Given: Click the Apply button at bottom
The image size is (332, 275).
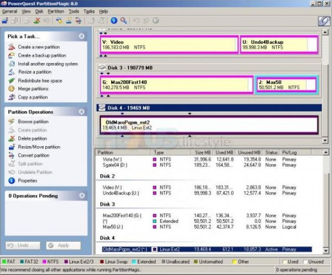Looking at the screenshot, I should tap(63, 245).
